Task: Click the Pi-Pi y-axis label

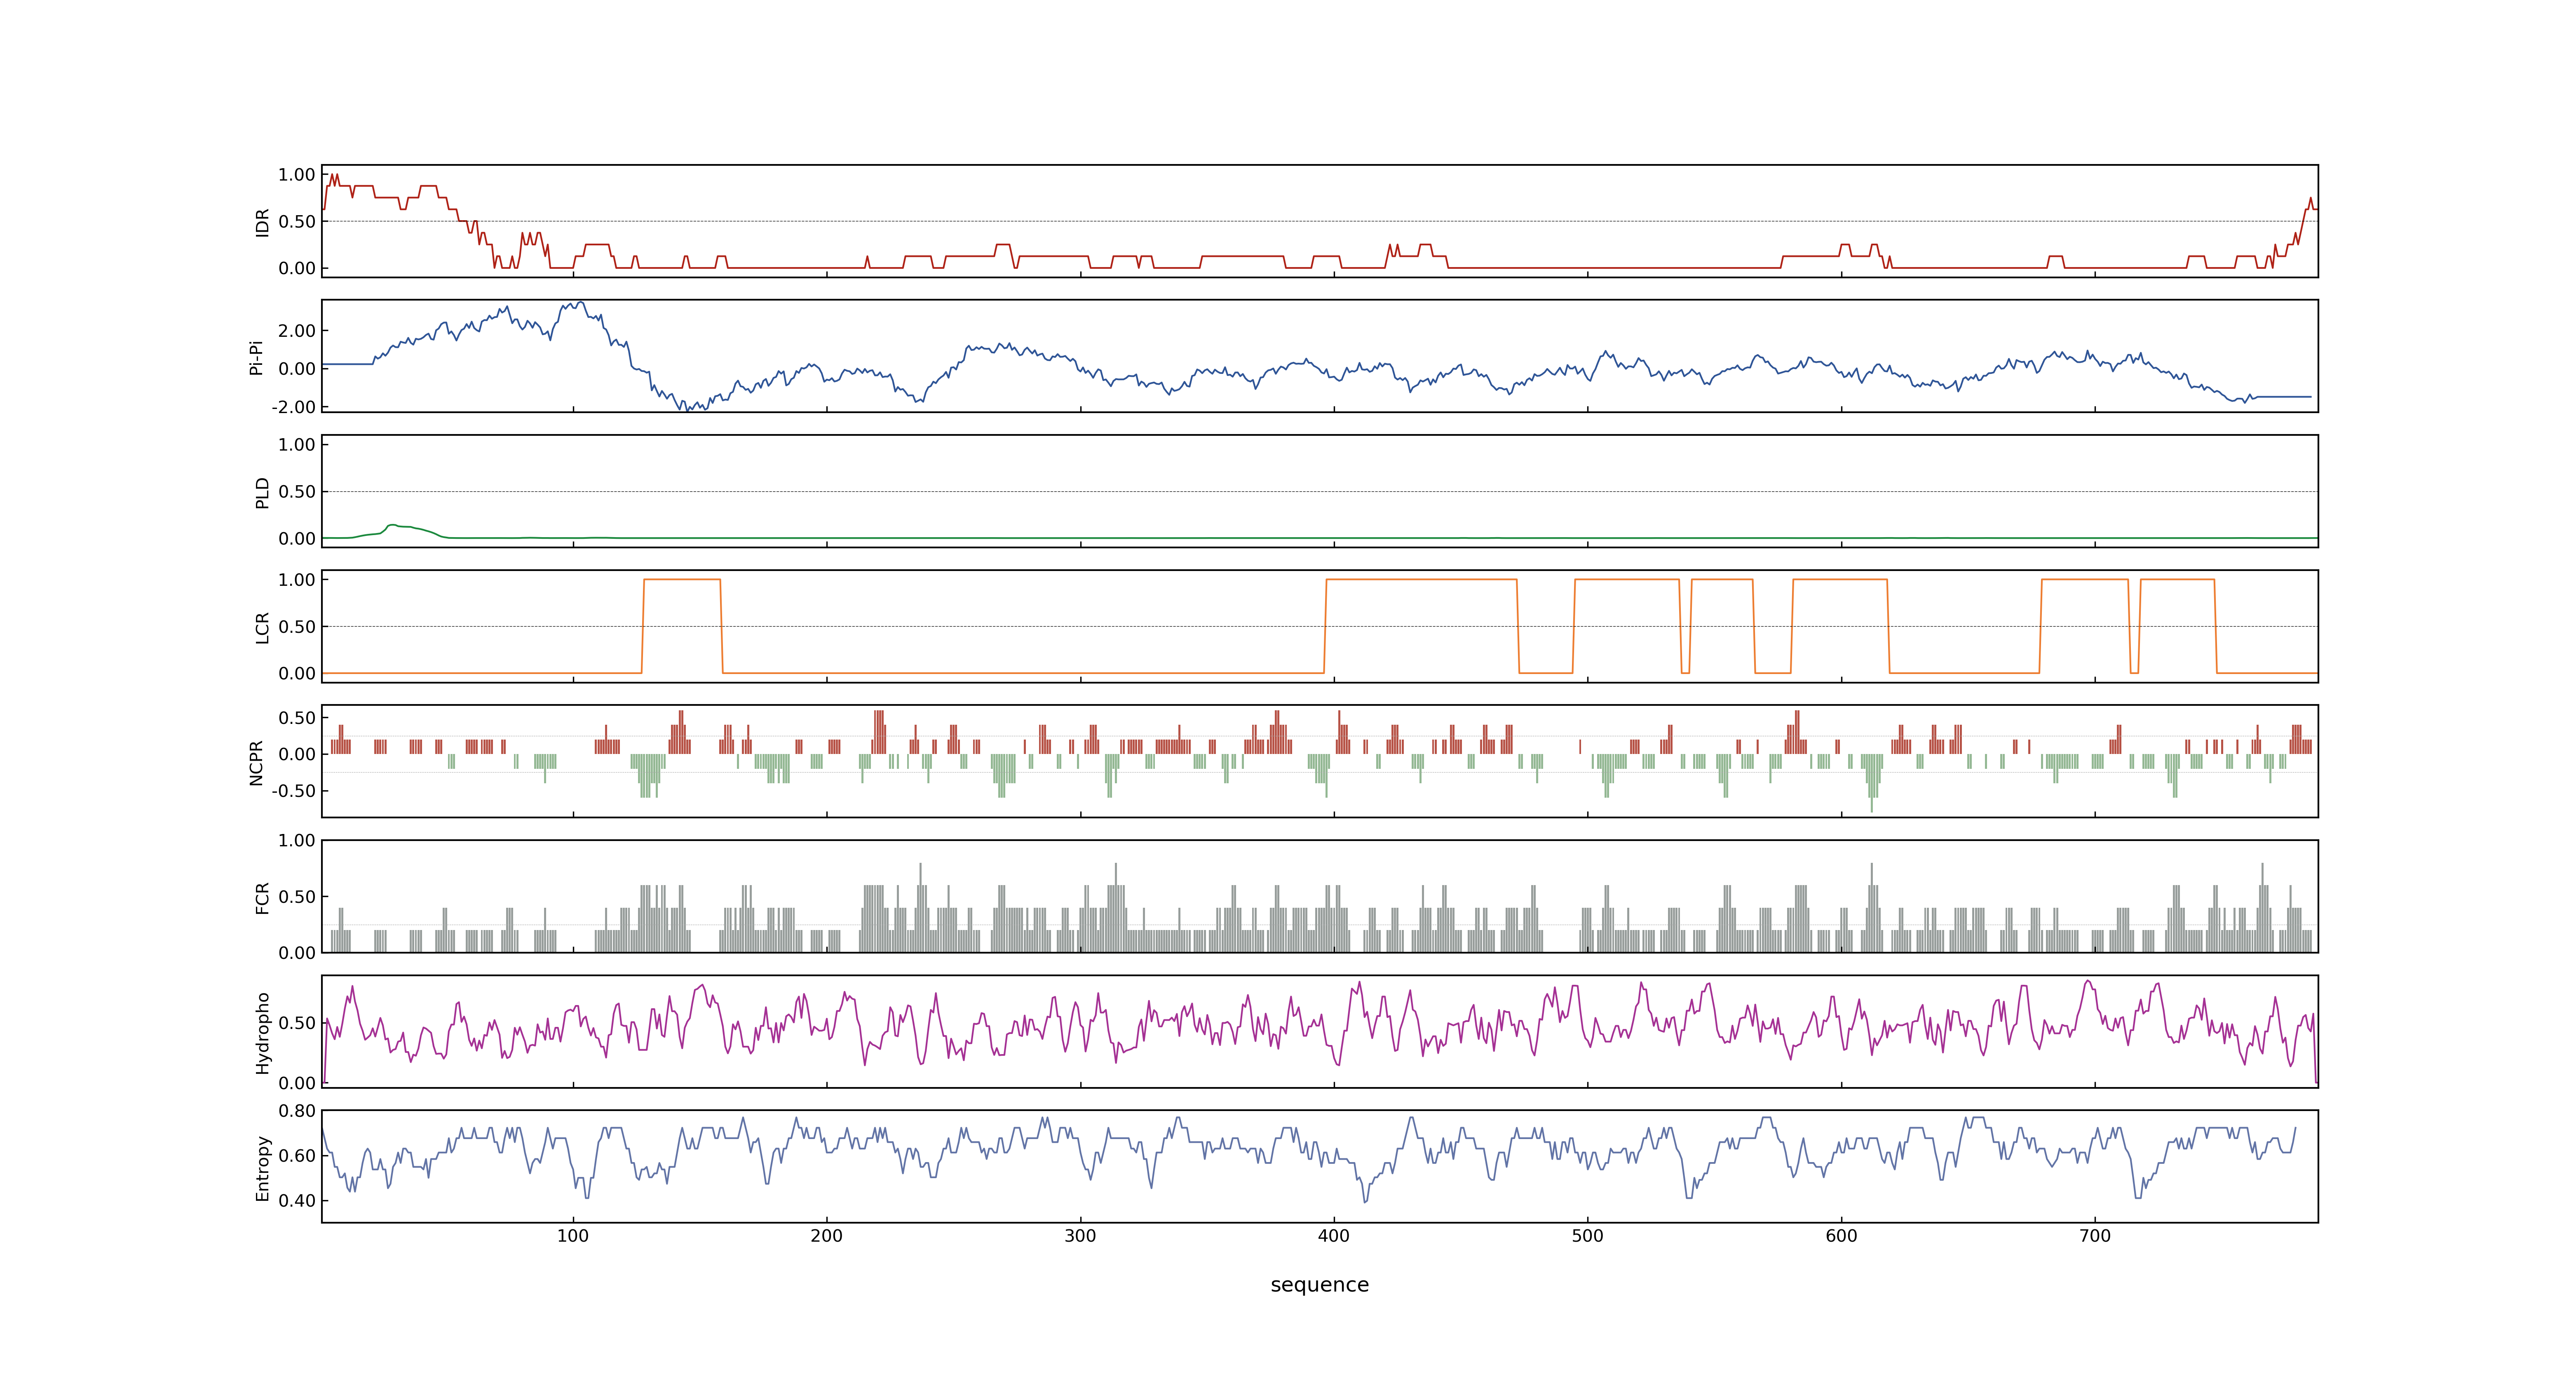Action: click(x=256, y=357)
